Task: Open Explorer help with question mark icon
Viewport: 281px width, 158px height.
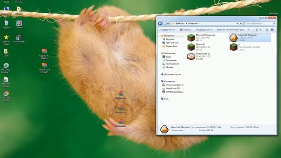Action: [272, 30]
